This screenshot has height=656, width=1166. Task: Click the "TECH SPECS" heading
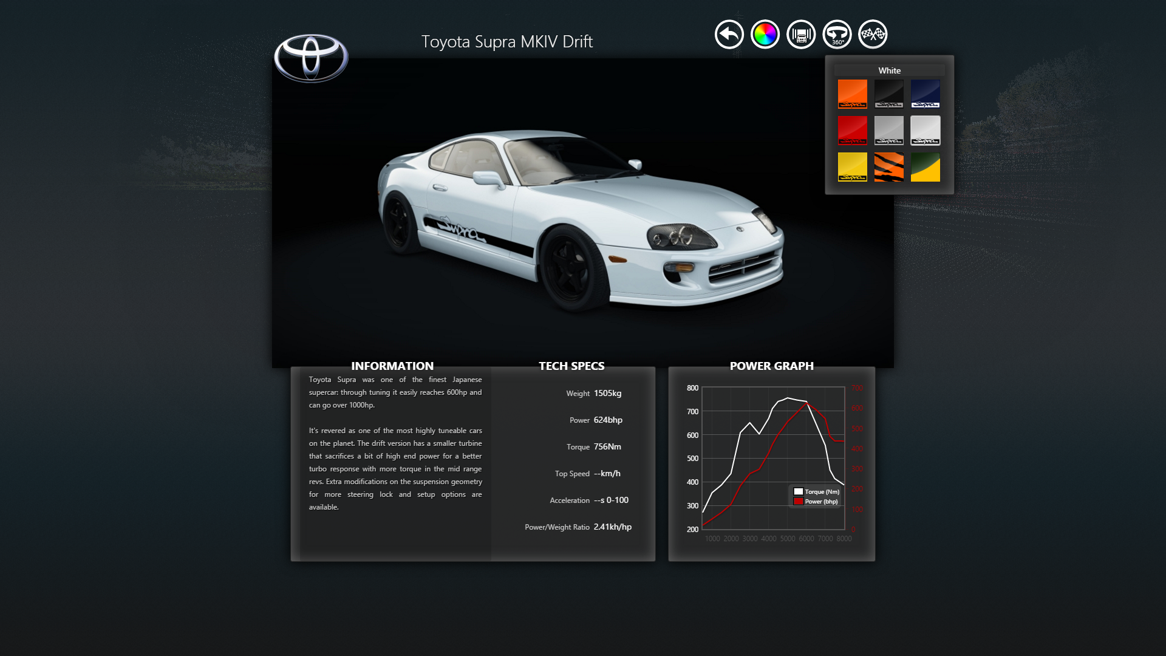click(x=571, y=366)
